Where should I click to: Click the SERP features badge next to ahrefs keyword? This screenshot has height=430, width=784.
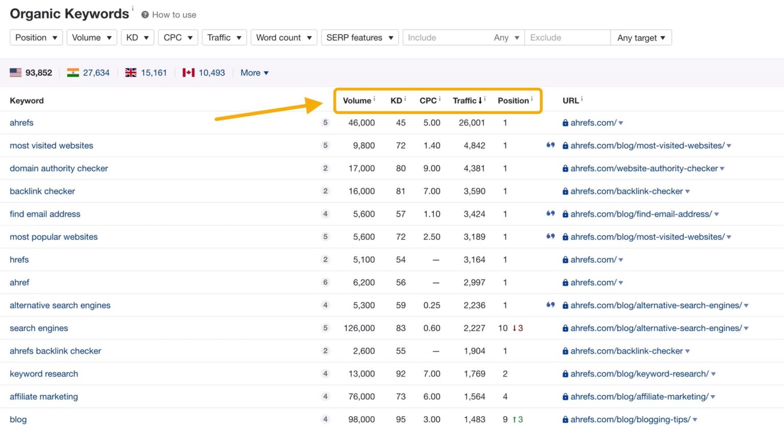tap(325, 123)
